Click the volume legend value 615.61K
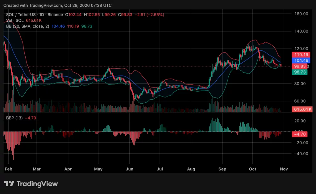 pyautogui.click(x=34, y=20)
